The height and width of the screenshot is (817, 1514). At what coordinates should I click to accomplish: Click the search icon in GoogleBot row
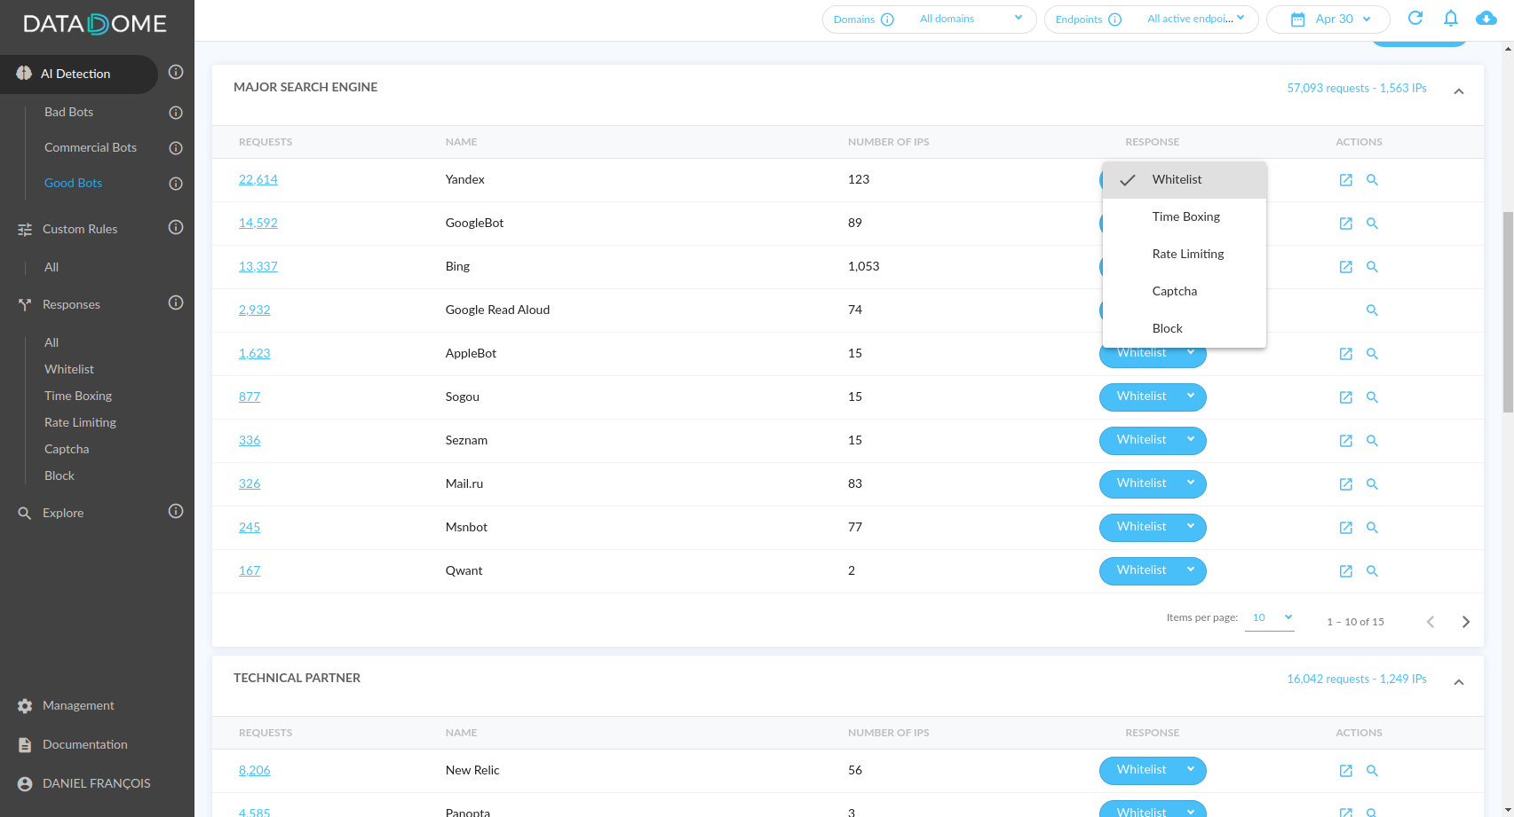[x=1372, y=224]
